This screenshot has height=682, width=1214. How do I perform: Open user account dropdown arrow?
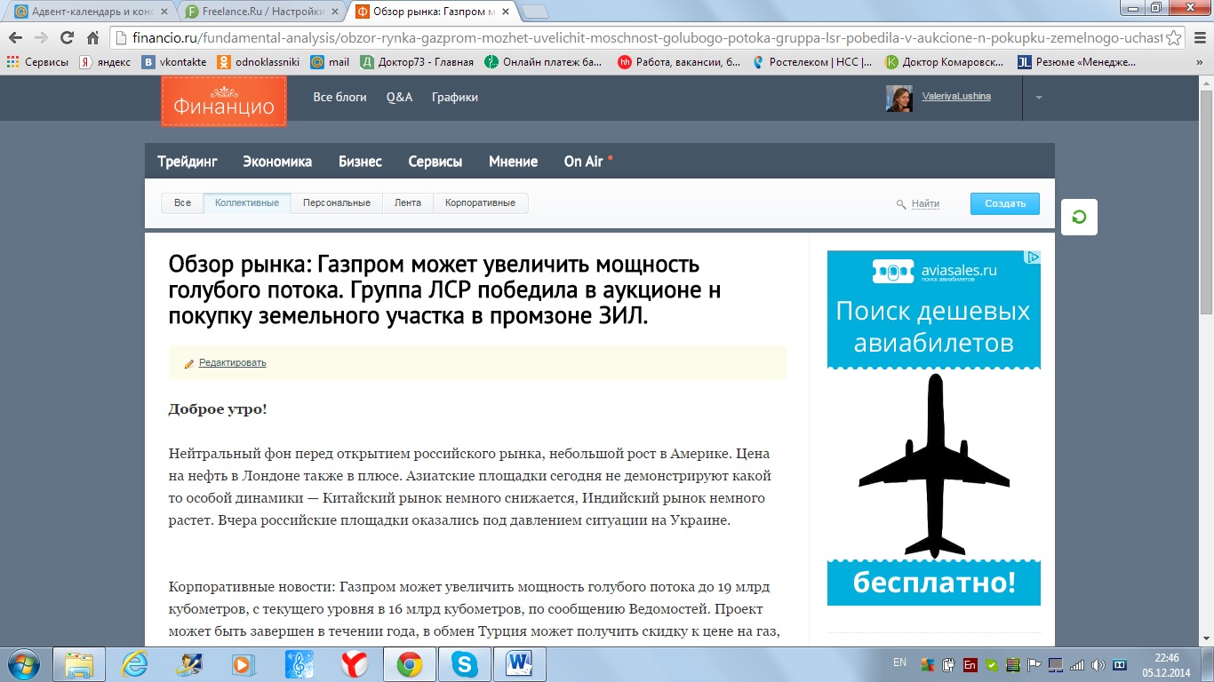click(1039, 98)
